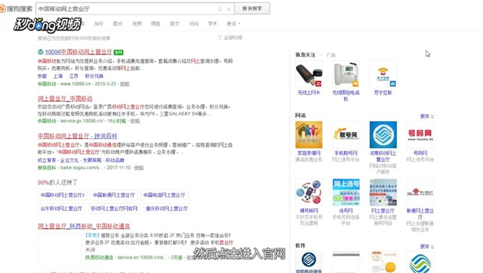Image resolution: width=483 pixels, height=273 pixels.
Task: Open 快照 for the 10086.cn result
Action: [125, 84]
